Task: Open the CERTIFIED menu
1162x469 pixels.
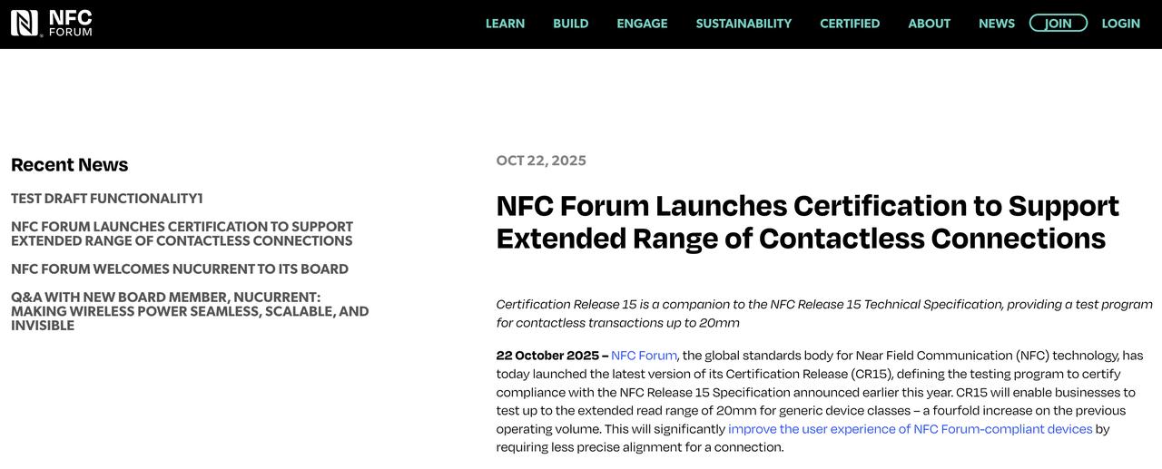Action: click(850, 24)
